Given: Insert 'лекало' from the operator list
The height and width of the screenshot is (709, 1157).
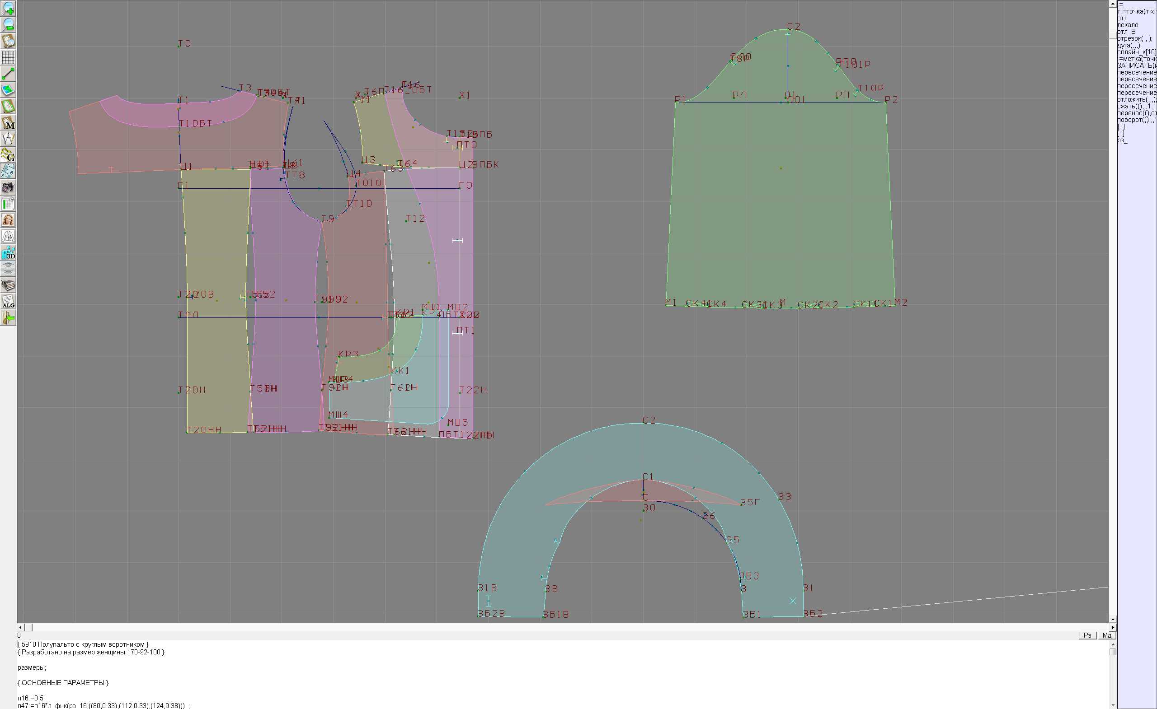Looking at the screenshot, I should pos(1128,25).
